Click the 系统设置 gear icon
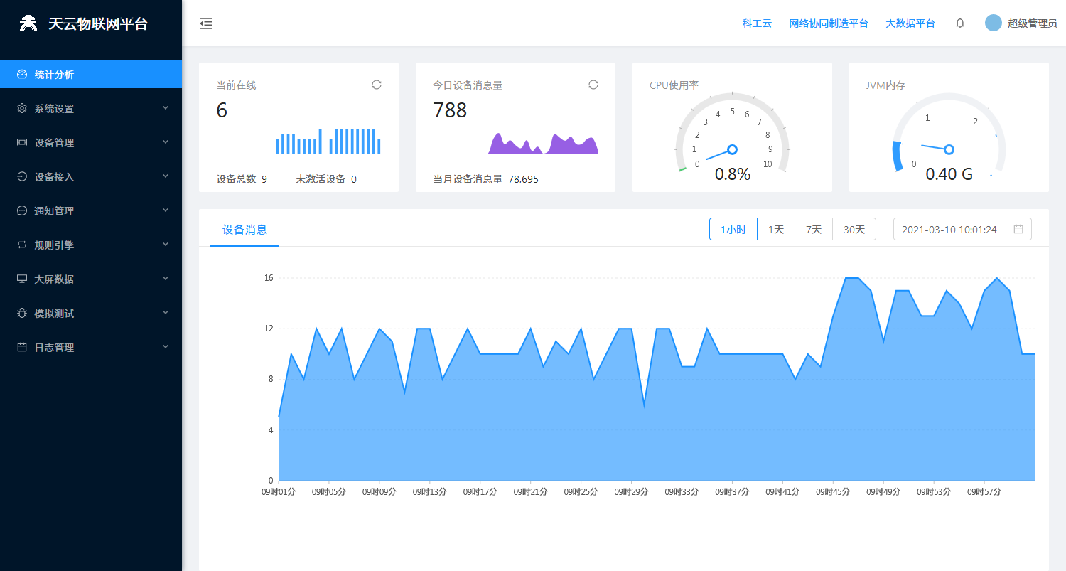The width and height of the screenshot is (1066, 571). 22,108
